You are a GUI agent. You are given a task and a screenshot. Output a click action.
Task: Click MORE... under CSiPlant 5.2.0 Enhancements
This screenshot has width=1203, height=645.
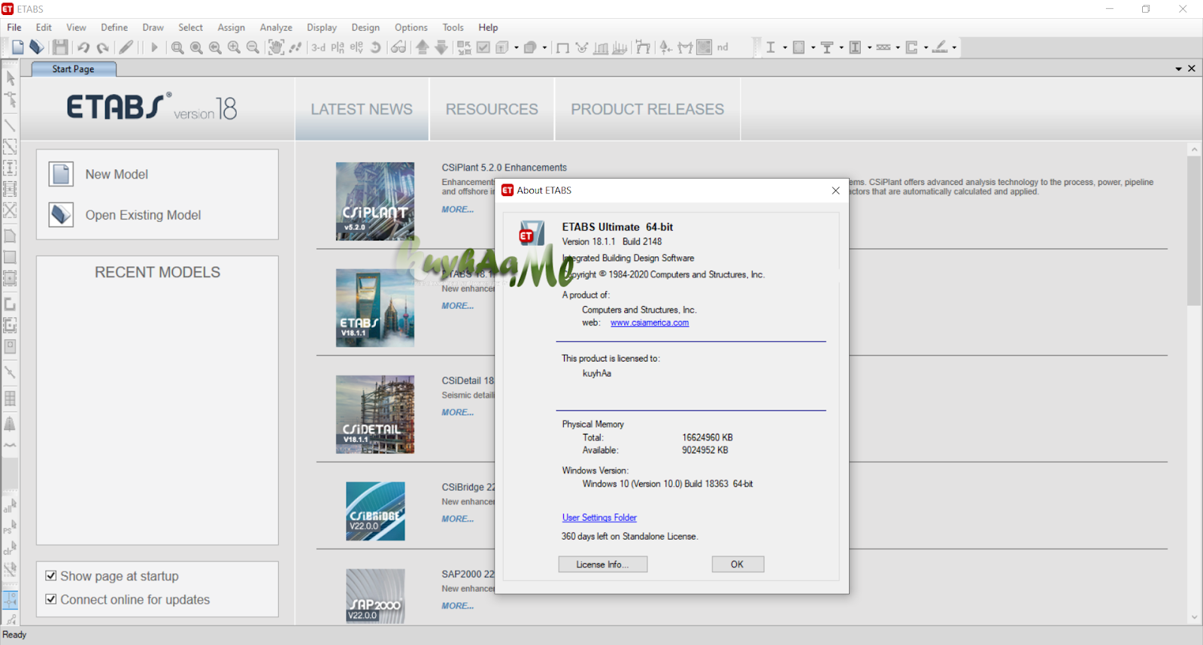458,210
